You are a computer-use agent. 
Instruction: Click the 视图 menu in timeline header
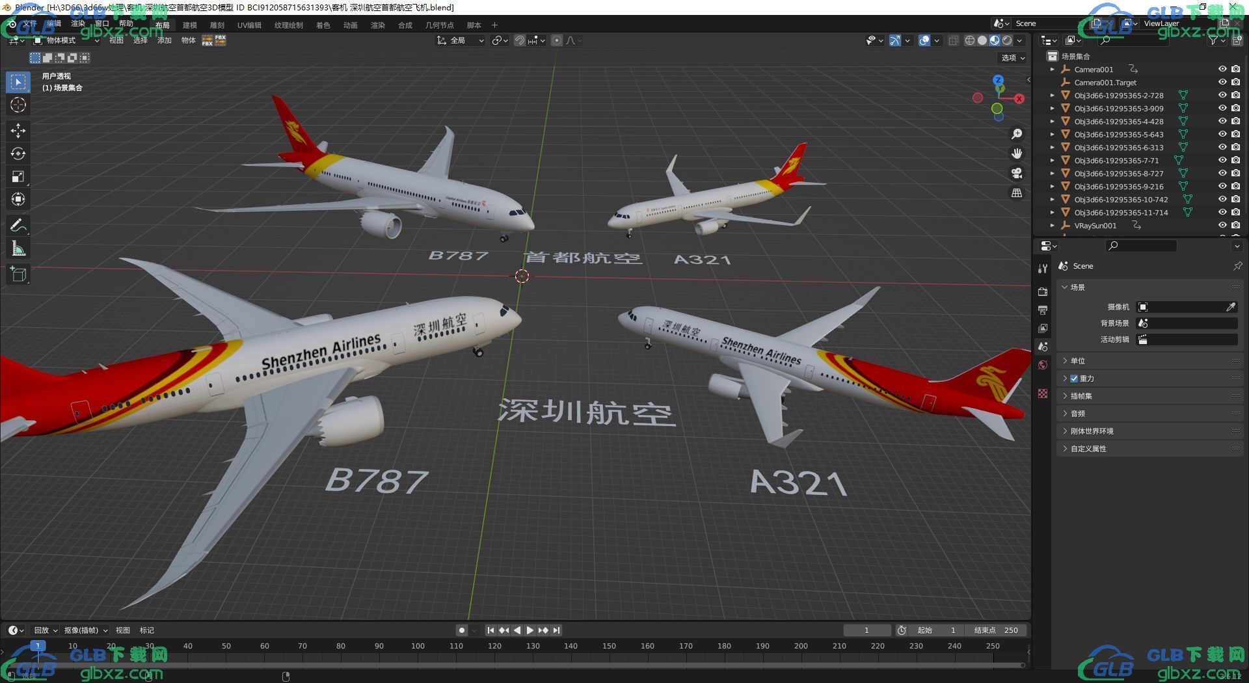coord(123,630)
